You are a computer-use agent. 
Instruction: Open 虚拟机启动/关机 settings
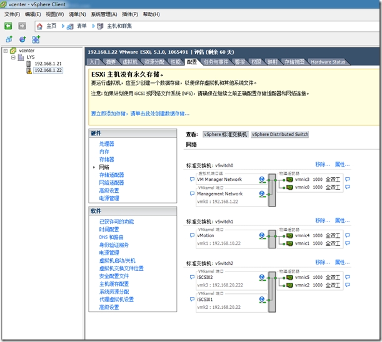pos(117,261)
